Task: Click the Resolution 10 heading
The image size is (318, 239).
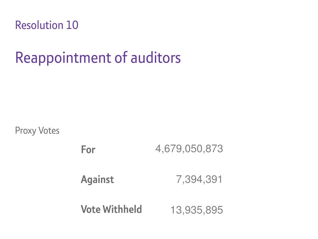Action: click(x=47, y=25)
